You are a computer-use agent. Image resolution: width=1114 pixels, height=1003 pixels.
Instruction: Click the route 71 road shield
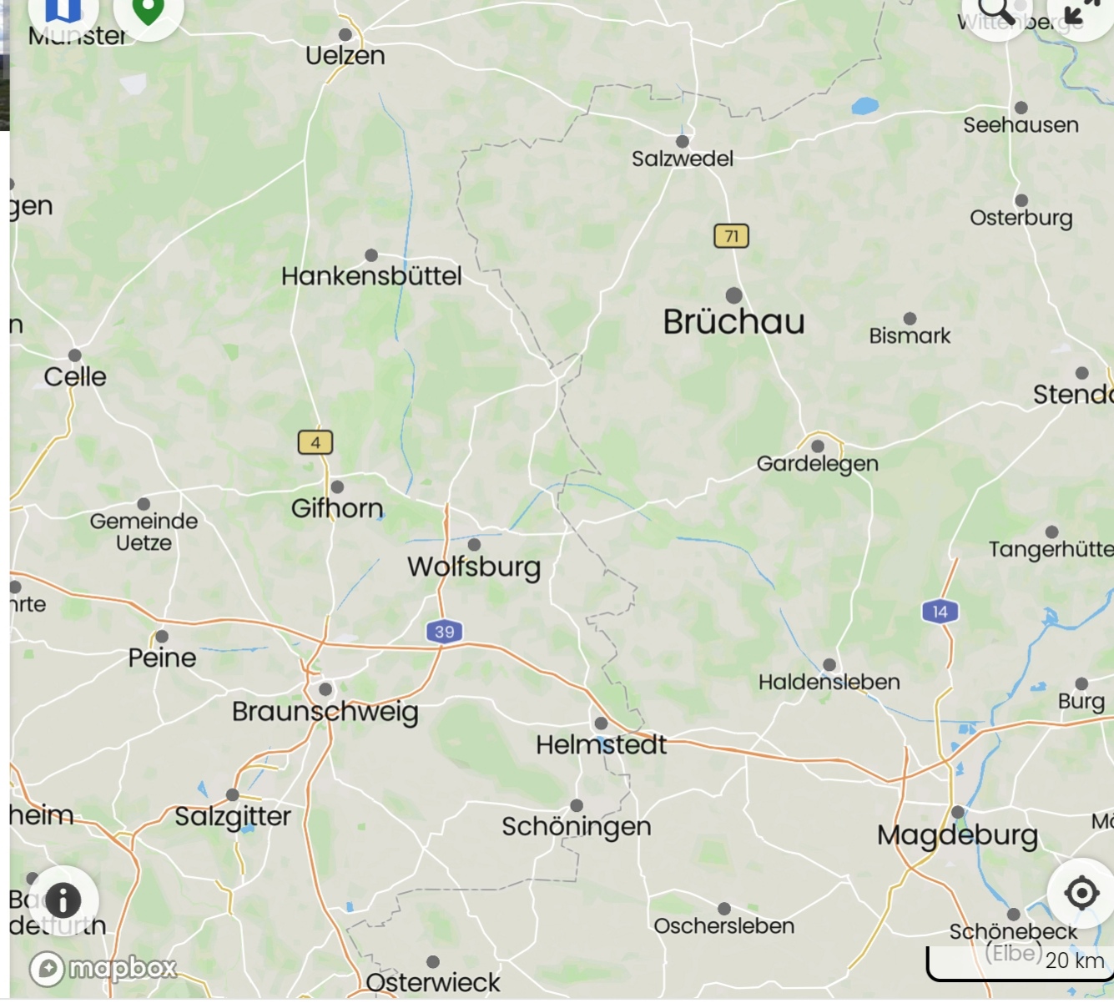732,236
